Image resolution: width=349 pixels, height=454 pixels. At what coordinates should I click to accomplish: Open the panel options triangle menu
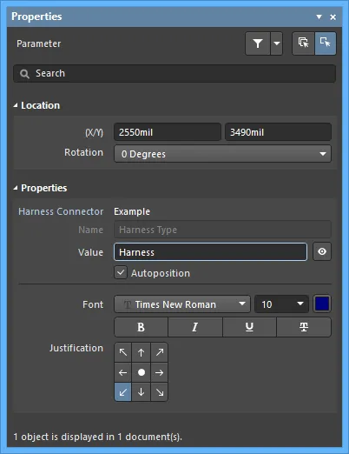click(x=319, y=17)
